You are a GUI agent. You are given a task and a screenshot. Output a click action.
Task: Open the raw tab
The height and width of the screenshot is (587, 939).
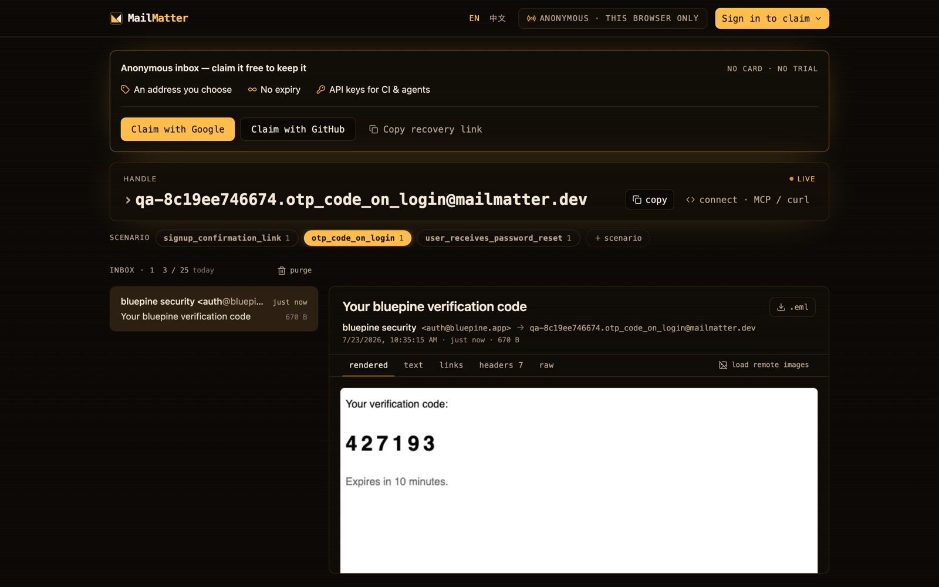546,365
